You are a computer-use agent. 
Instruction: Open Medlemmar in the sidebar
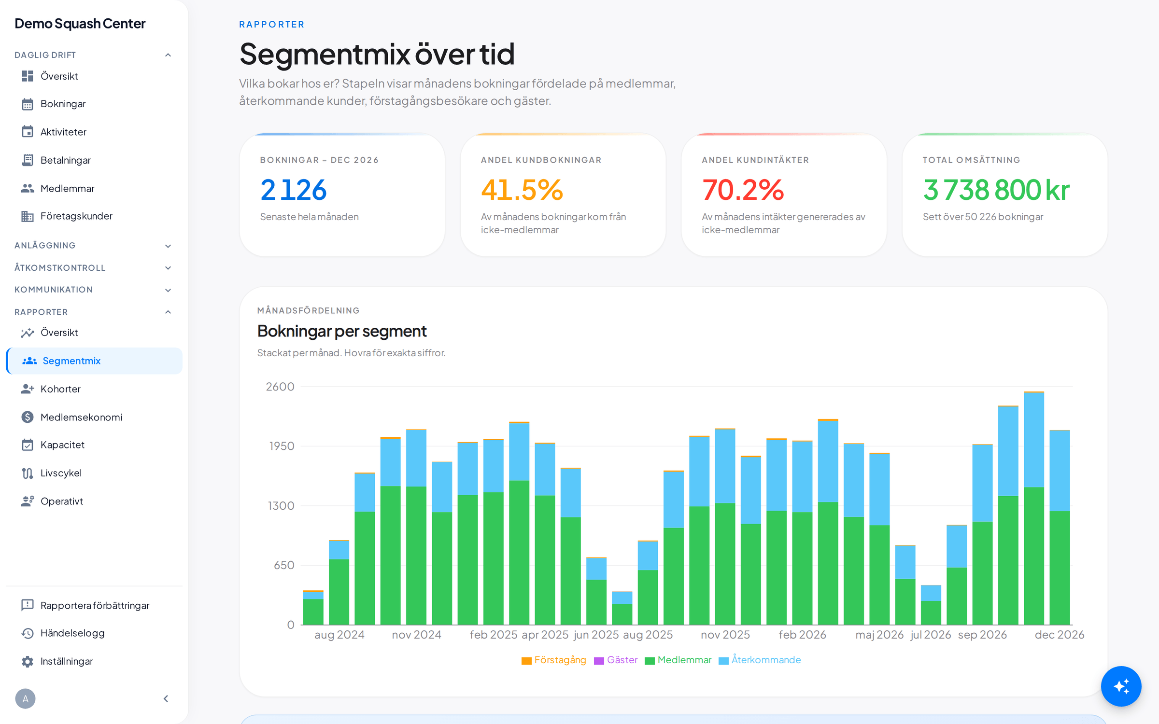click(94, 188)
